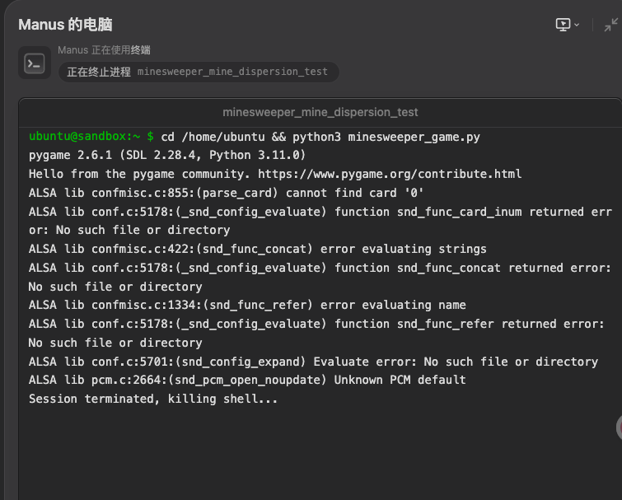The height and width of the screenshot is (500, 622).
Task: Click the python3 minesweeper_game.py command
Action: coord(386,137)
